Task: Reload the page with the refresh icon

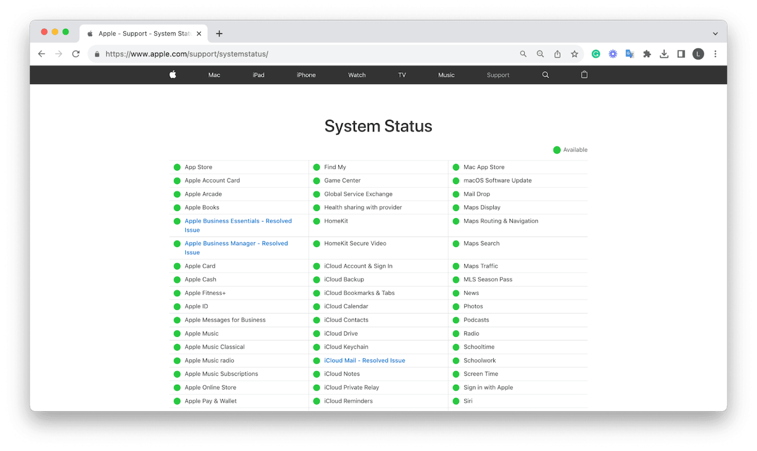Action: tap(76, 54)
